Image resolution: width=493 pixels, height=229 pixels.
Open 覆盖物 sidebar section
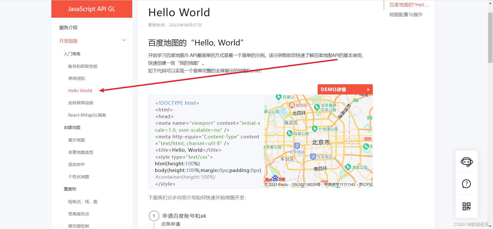(70, 189)
